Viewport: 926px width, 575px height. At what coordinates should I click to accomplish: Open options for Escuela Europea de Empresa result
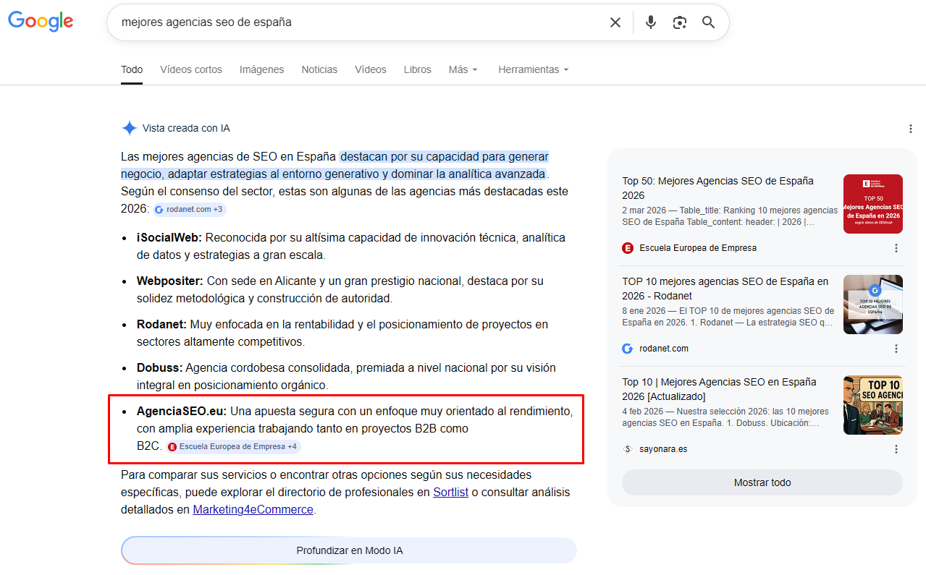pos(896,248)
